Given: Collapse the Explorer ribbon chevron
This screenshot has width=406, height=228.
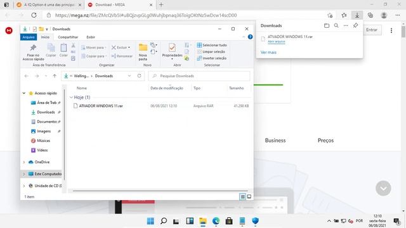Looking at the screenshot, I should click(x=244, y=37).
